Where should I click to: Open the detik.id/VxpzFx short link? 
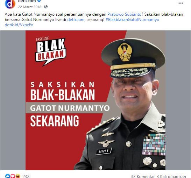point(19,25)
